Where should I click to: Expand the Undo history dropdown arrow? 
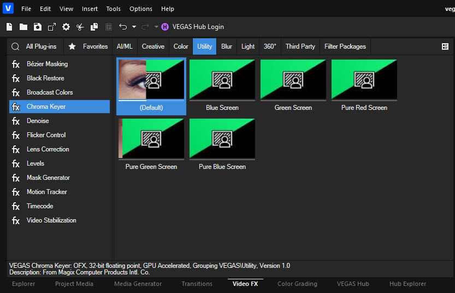134,27
